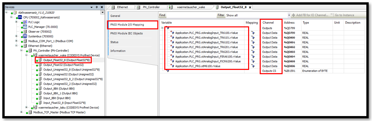Open the PNIO Module IEC Objects section
The height and width of the screenshot is (121, 372).
[x=127, y=33]
